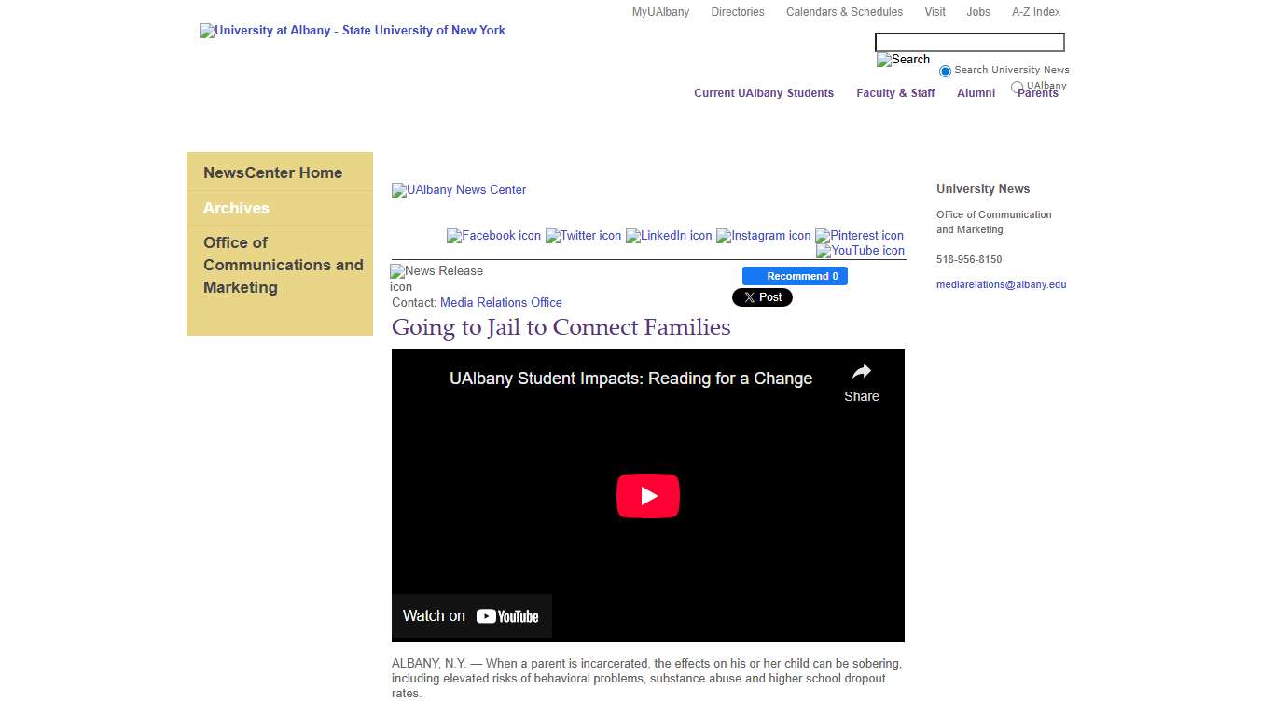The width and height of the screenshot is (1274, 716).
Task: Click the Search button
Action: pyautogui.click(x=902, y=59)
